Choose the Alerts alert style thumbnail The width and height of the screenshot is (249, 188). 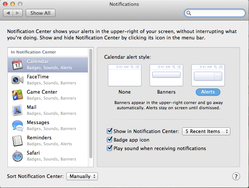[208, 75]
